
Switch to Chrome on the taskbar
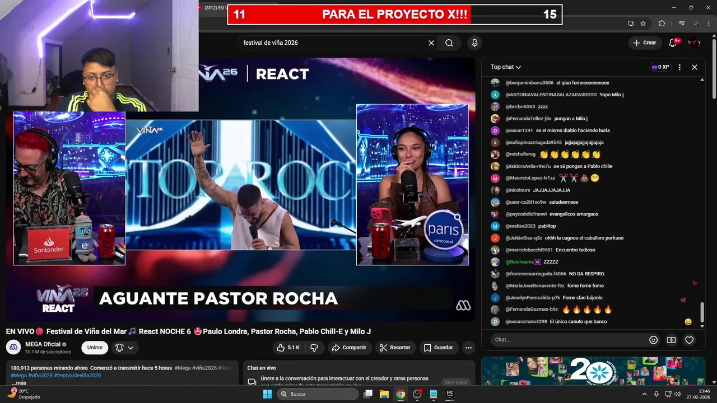click(x=401, y=394)
